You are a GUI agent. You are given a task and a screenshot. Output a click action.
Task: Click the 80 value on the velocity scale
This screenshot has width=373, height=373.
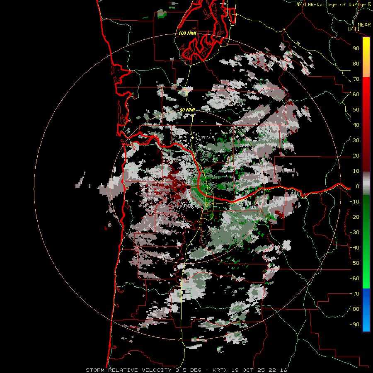pos(356,64)
